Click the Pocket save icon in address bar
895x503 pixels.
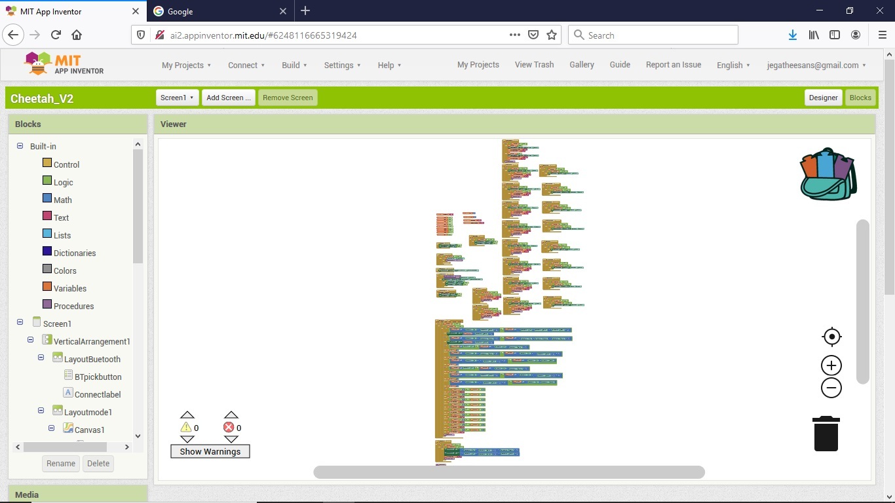point(533,35)
